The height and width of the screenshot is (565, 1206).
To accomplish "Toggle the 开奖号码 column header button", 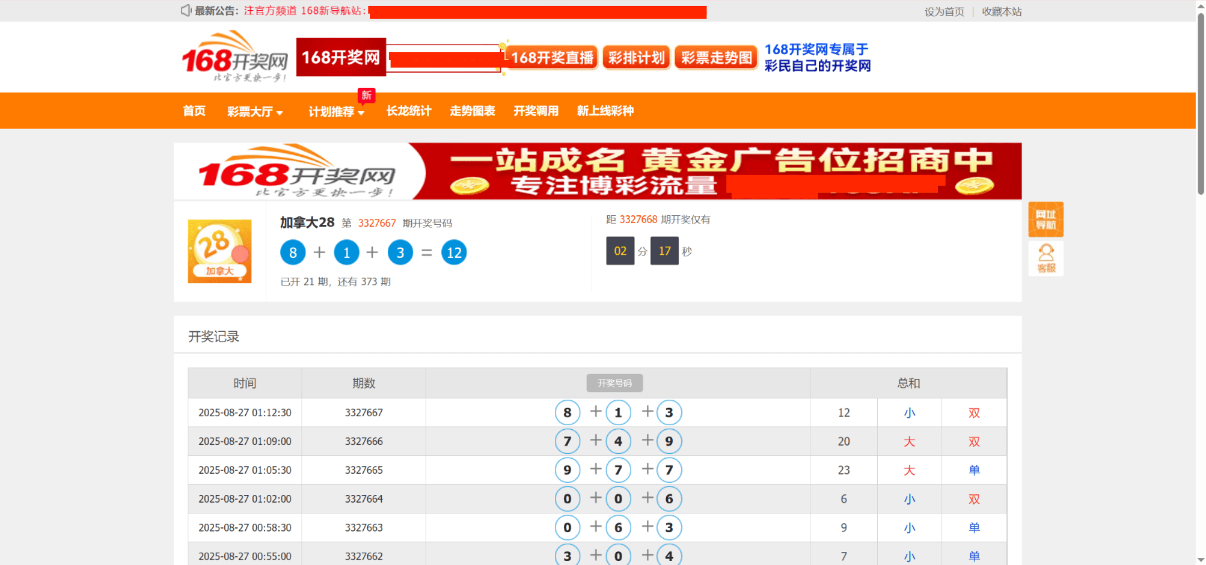I will (x=614, y=383).
